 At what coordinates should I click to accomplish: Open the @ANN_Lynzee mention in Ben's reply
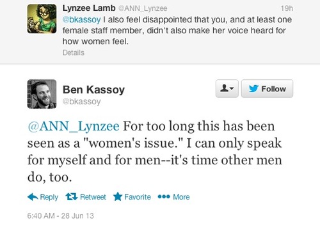[74, 126]
